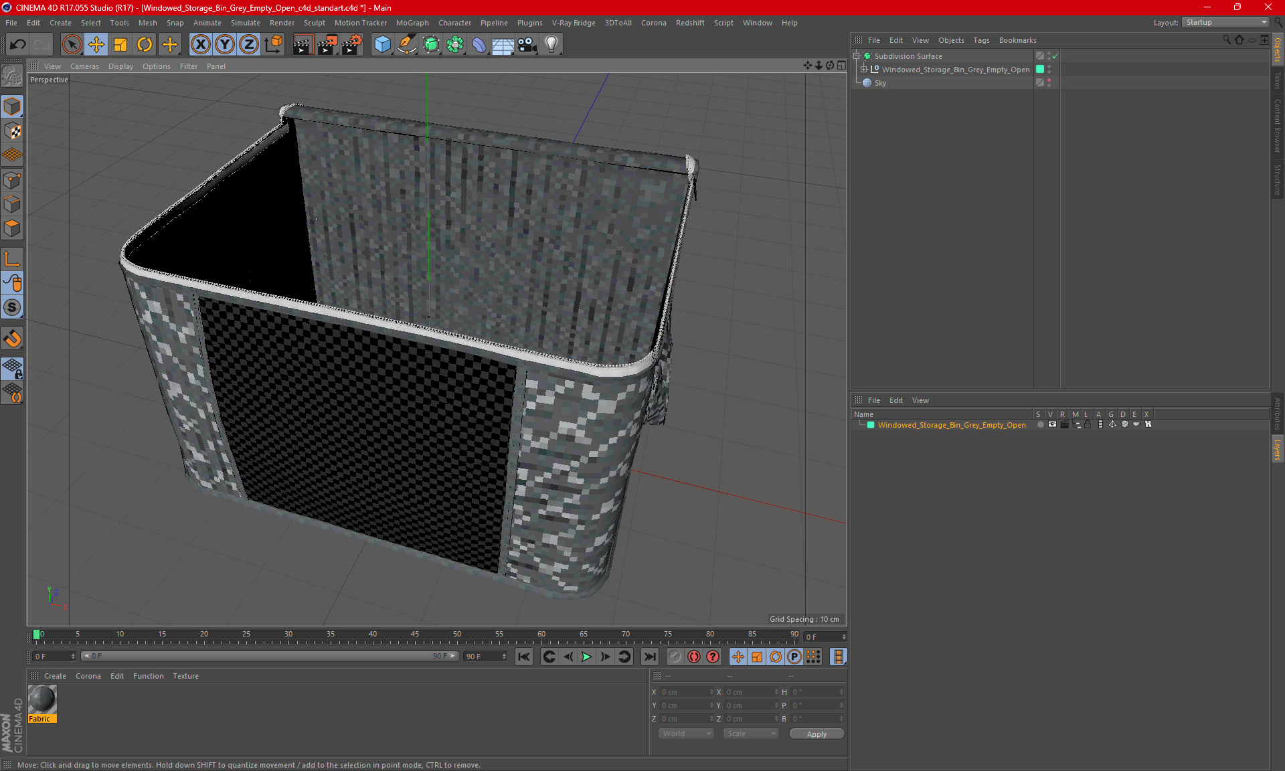This screenshot has height=771, width=1285.
Task: Switch to Points mode
Action: pos(13,180)
